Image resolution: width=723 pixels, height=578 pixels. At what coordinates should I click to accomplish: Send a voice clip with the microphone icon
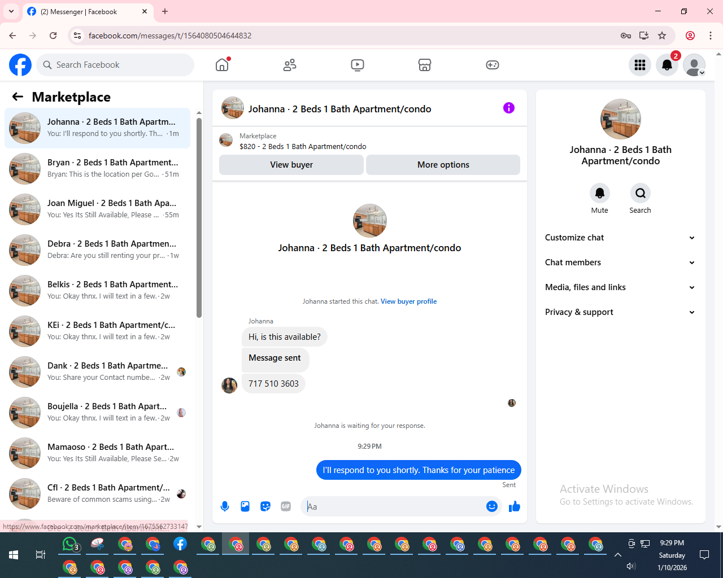(x=225, y=506)
